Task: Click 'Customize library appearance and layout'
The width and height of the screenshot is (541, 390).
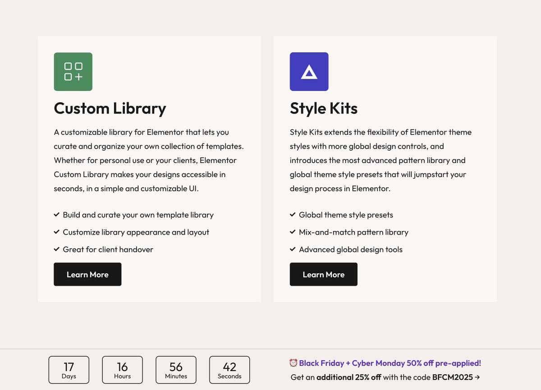Action: point(136,232)
